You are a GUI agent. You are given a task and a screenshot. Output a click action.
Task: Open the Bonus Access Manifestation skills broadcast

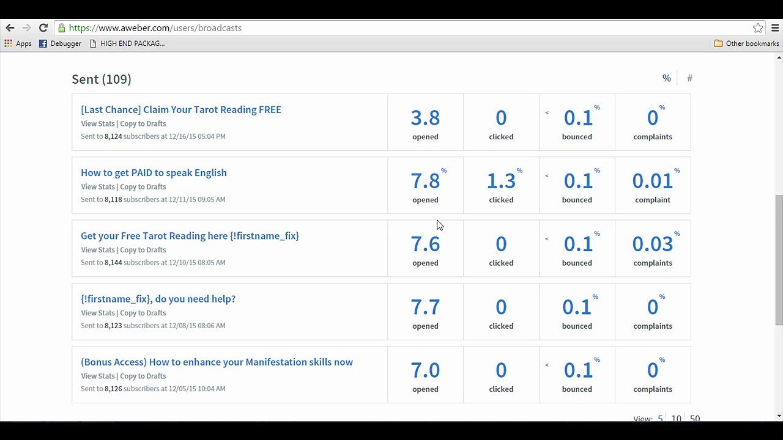(217, 362)
